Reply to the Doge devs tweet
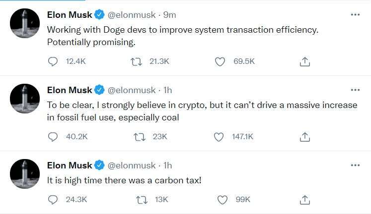 pos(53,61)
